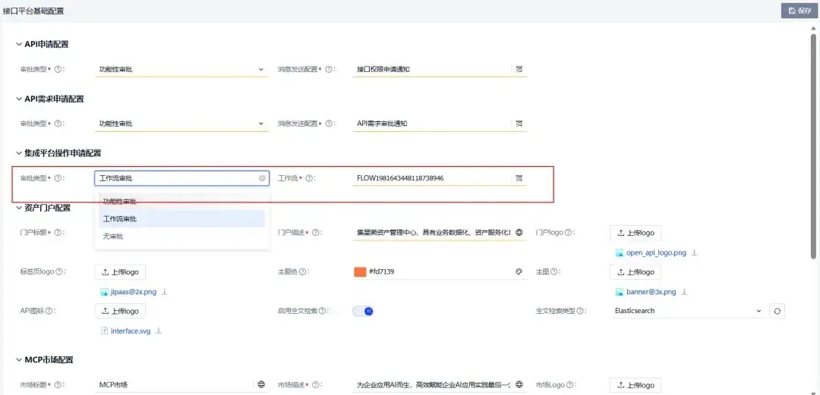Open the interface.svg file link

coord(131,331)
